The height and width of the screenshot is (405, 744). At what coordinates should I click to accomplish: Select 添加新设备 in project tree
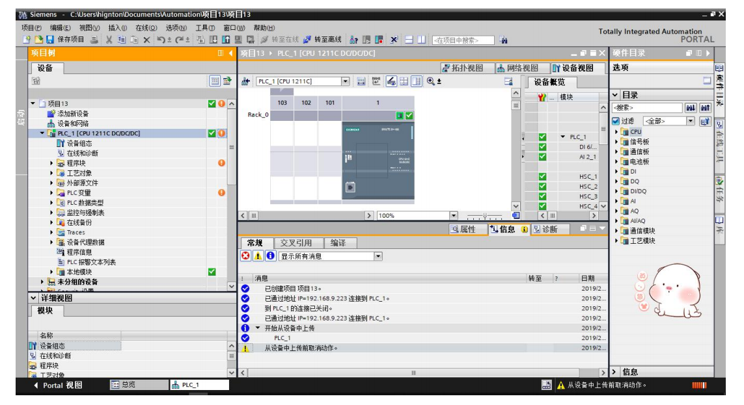tap(72, 114)
